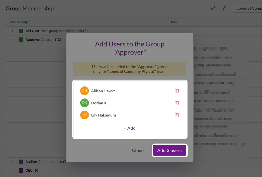This screenshot has width=262, height=177.
Task: Expand the CEO group row
Action: 12,171
